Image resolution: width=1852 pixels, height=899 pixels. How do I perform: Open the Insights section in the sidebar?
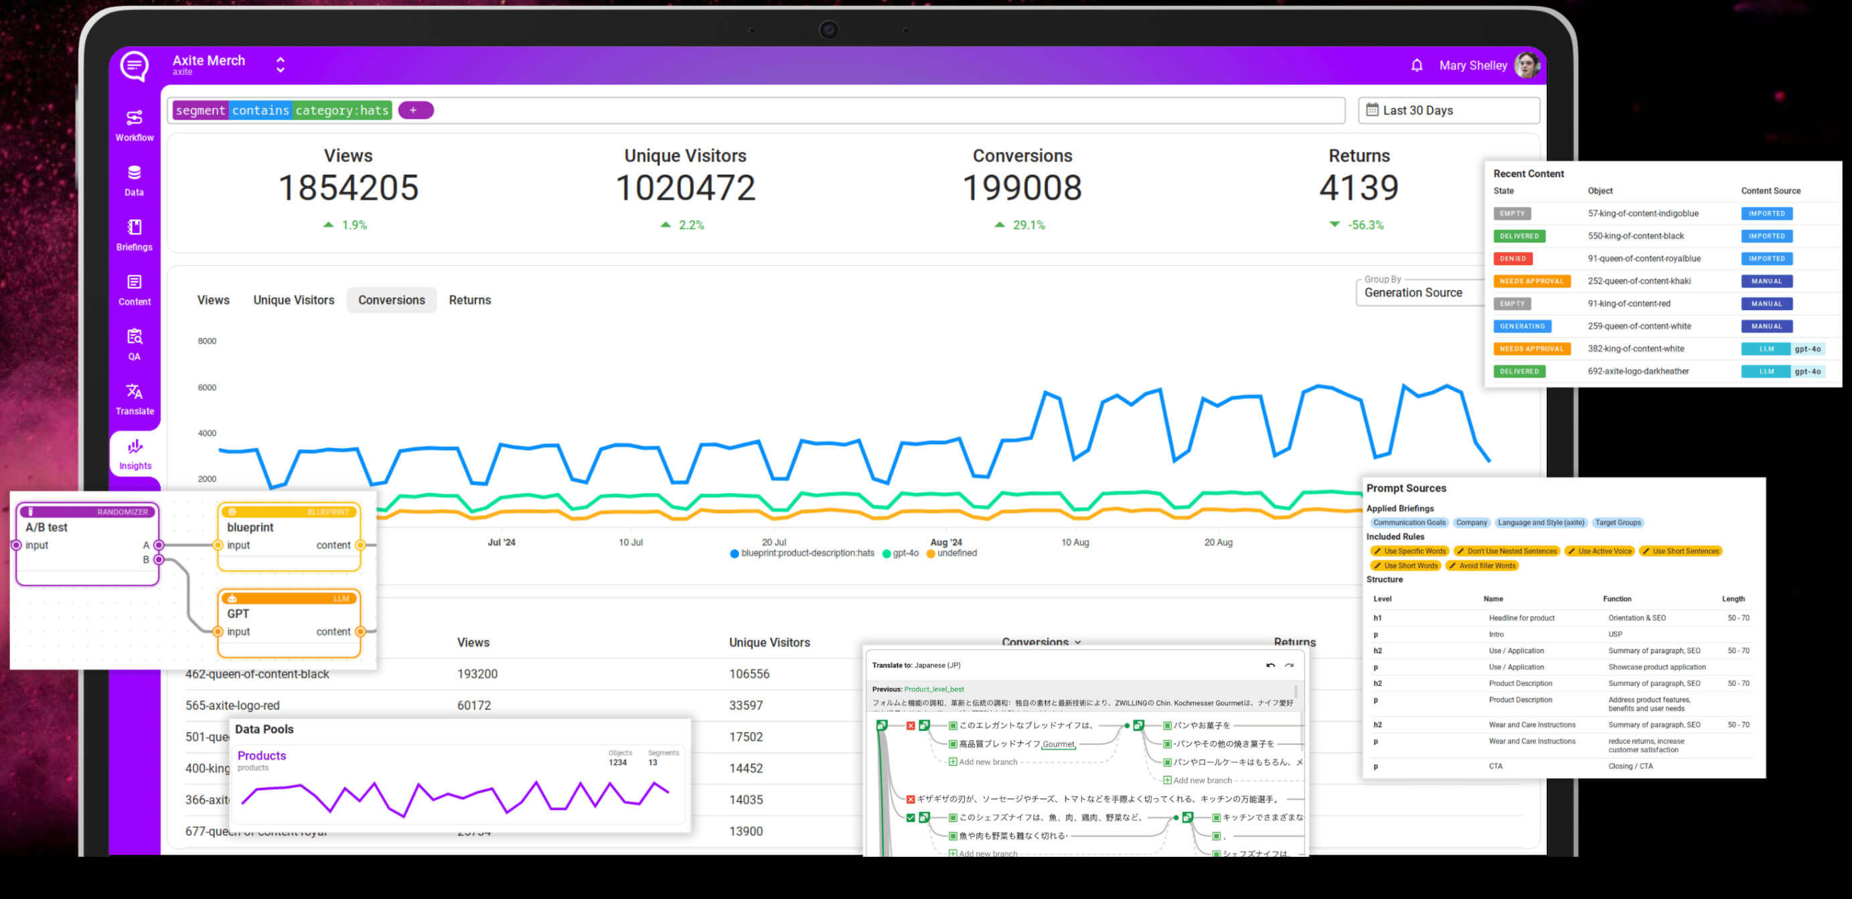(x=135, y=454)
